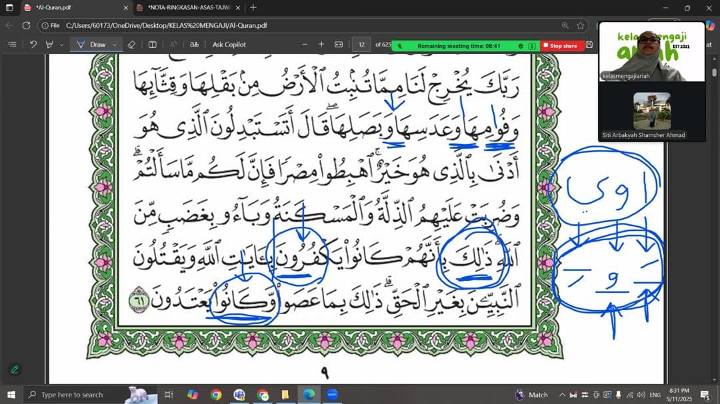The height and width of the screenshot is (404, 720).
Task: Expand the Draw pen options dropdown
Action: tap(115, 45)
